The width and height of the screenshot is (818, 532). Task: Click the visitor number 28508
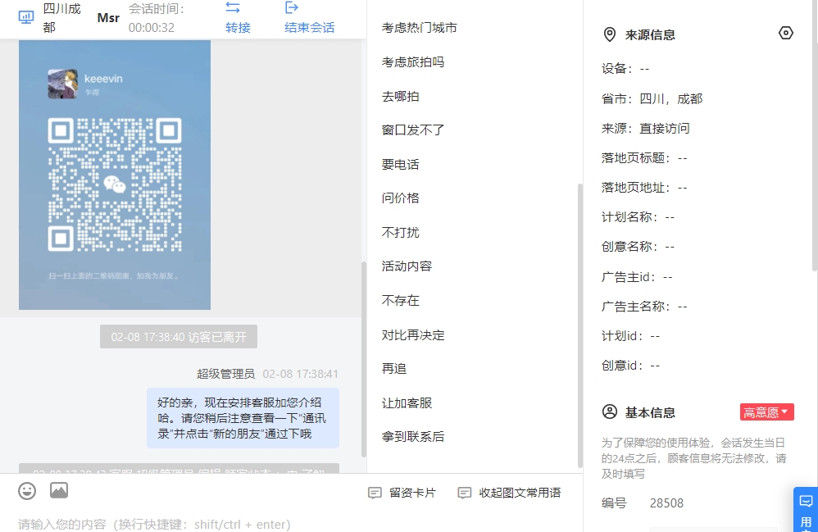pyautogui.click(x=666, y=502)
